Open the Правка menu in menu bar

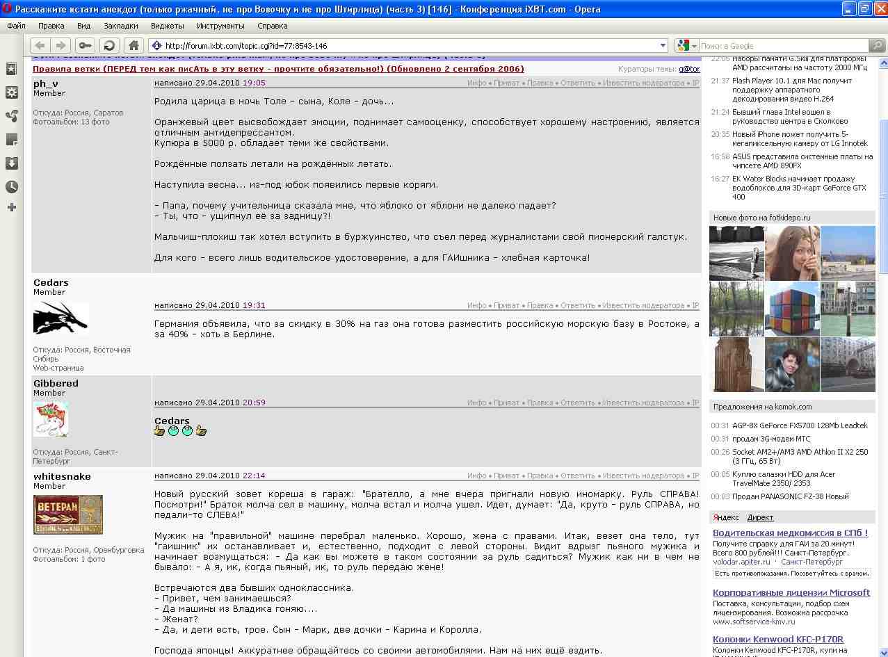(x=51, y=26)
